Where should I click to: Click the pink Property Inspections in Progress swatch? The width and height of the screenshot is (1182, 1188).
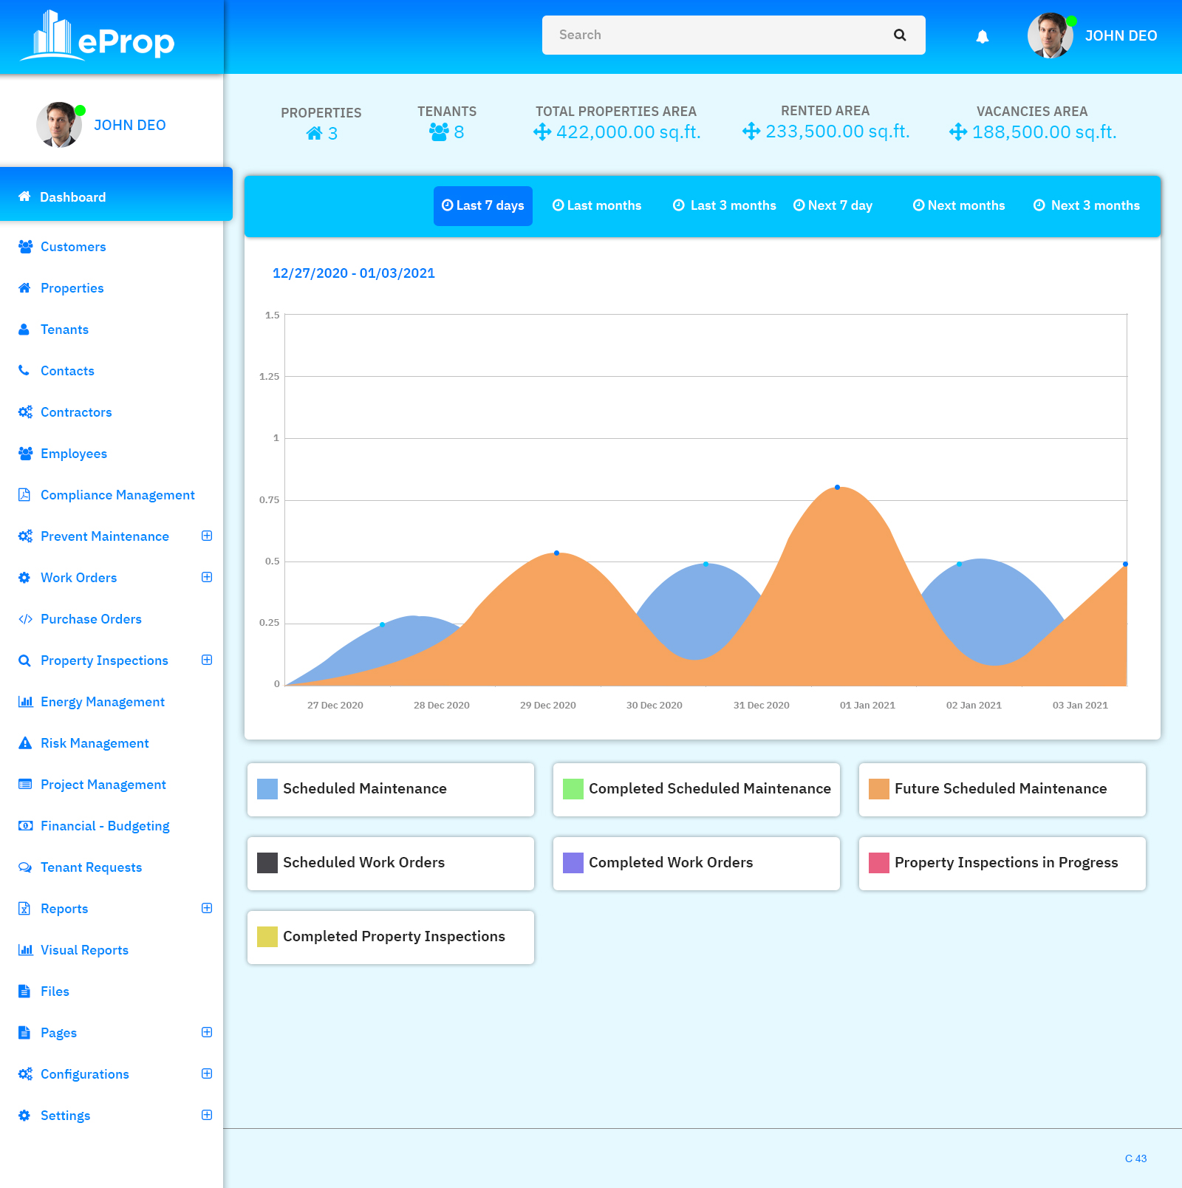pos(878,863)
